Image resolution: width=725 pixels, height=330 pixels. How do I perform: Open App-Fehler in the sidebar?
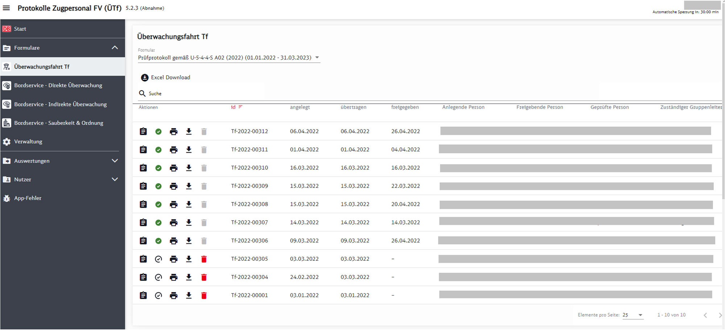pyautogui.click(x=28, y=198)
